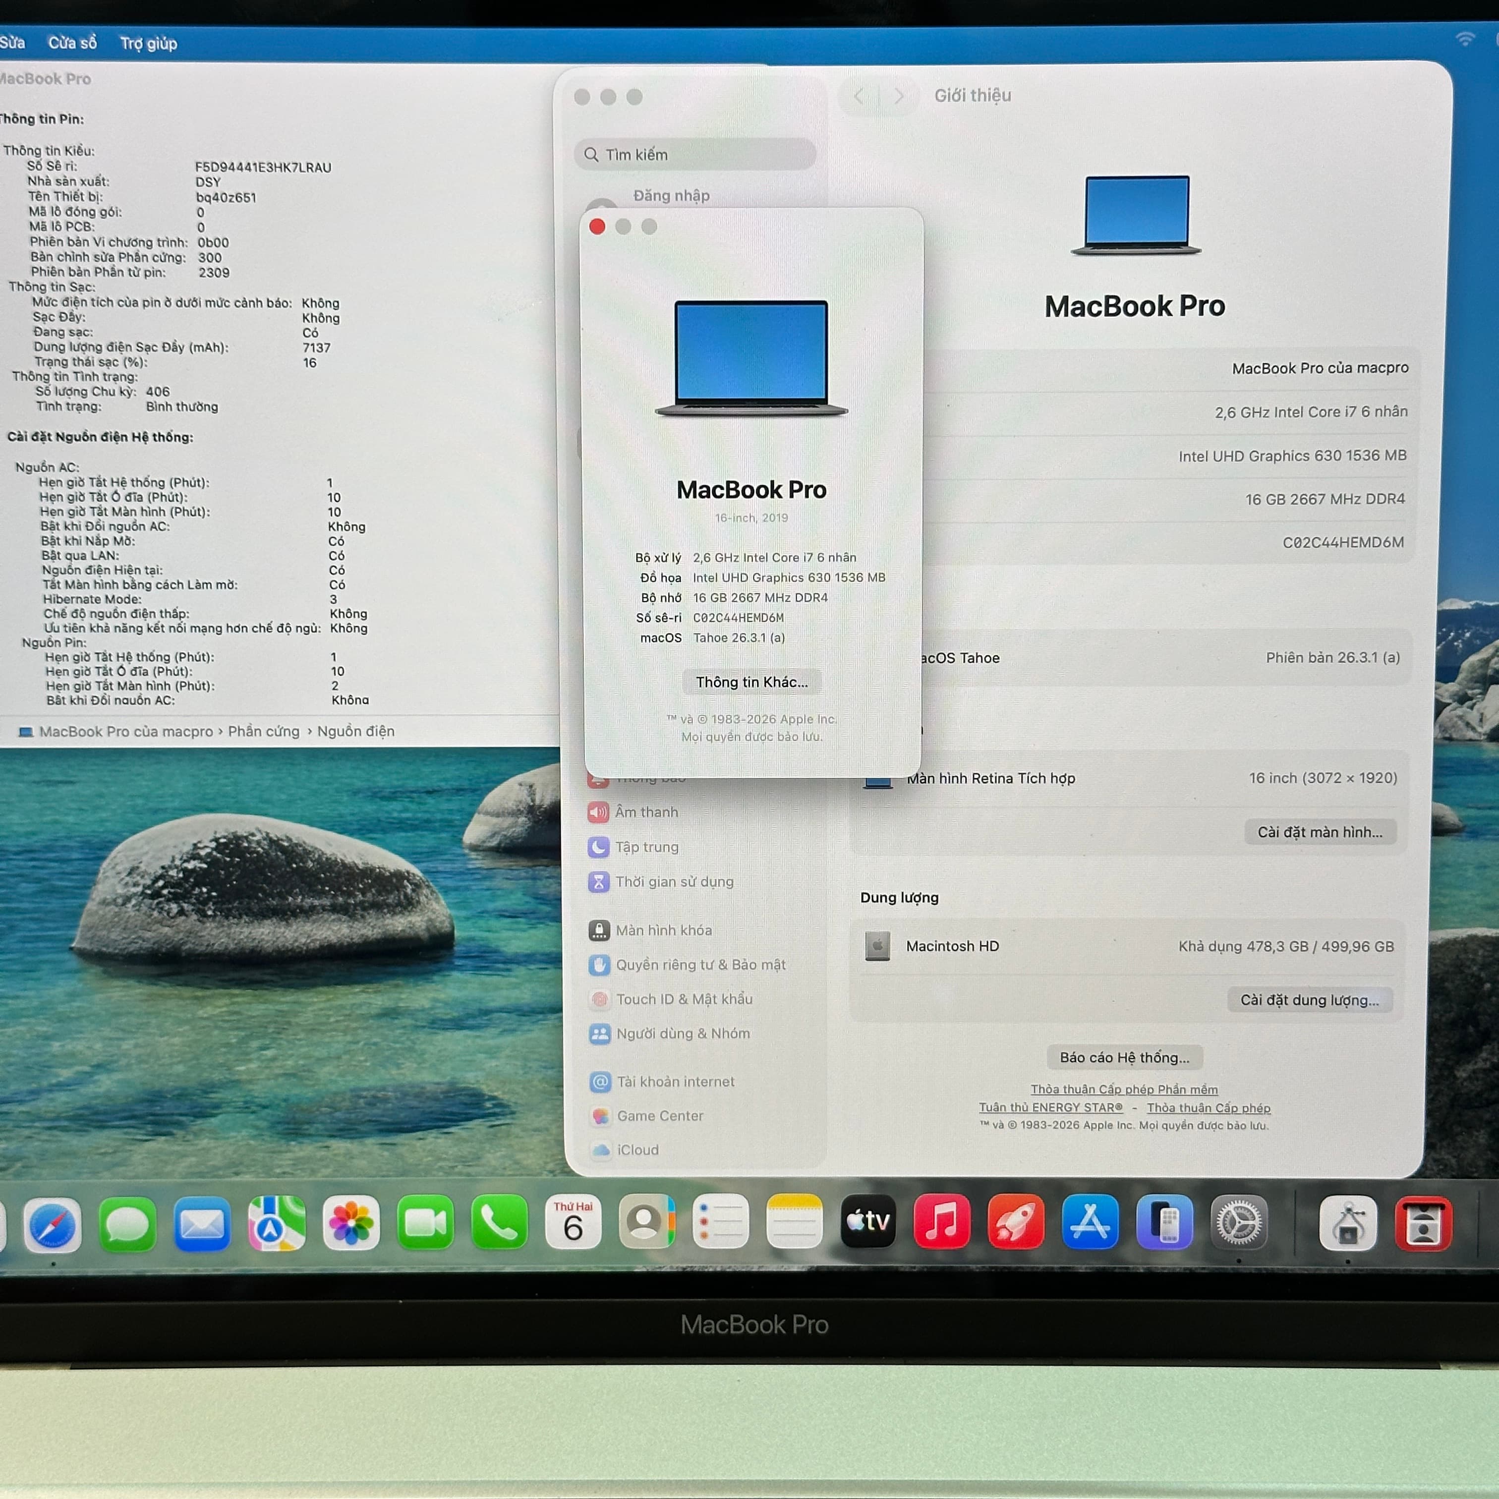Open Music app in the dock
1499x1499 pixels.
pyautogui.click(x=942, y=1222)
